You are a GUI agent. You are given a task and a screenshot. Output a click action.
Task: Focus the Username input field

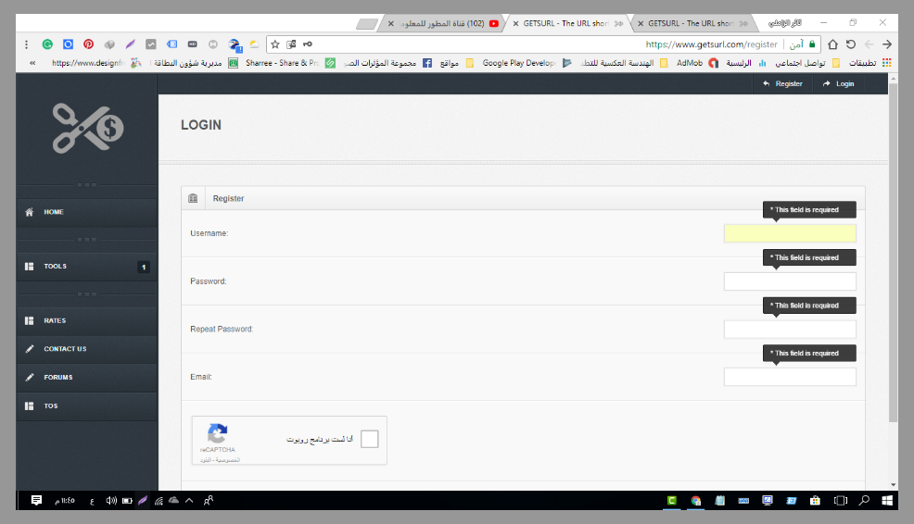pyautogui.click(x=790, y=233)
